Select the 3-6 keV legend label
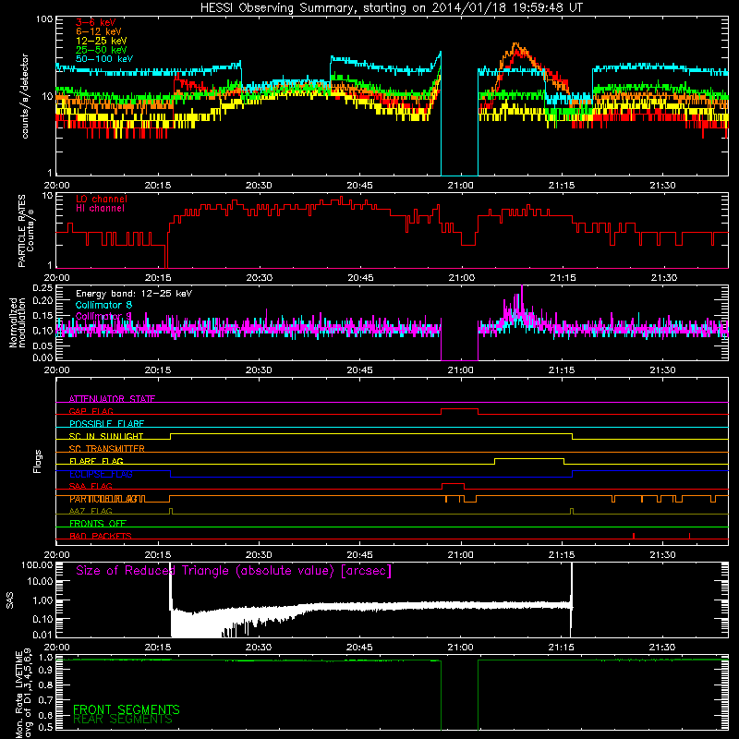 coord(96,22)
